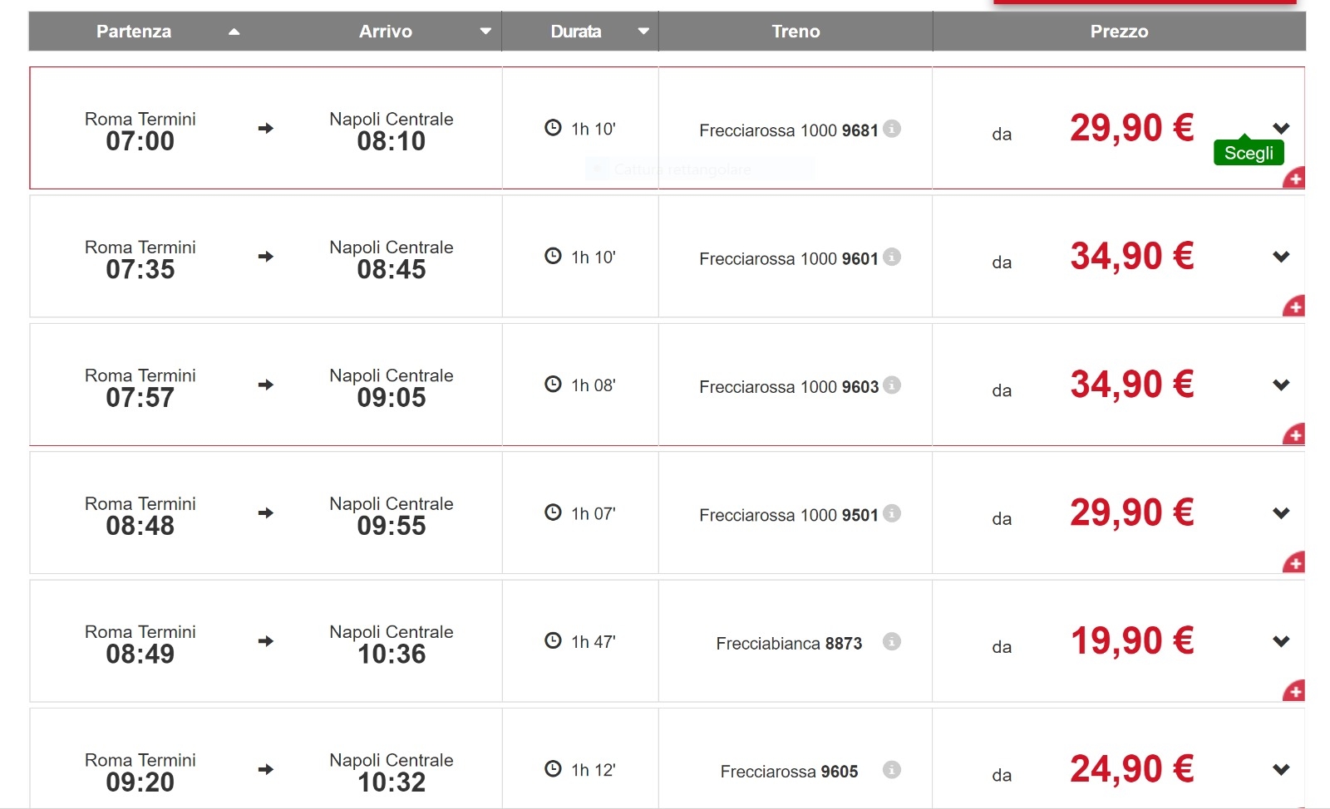Click train name Frecciarossa 1000 9601

coord(789,258)
